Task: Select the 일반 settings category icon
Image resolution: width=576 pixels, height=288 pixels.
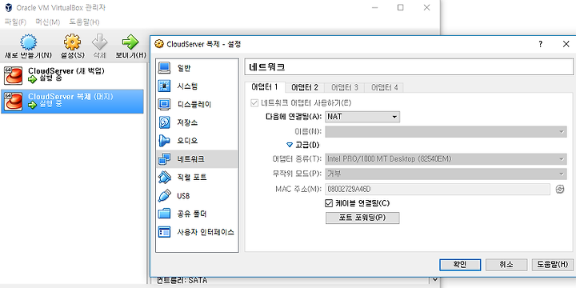Action: click(x=164, y=68)
